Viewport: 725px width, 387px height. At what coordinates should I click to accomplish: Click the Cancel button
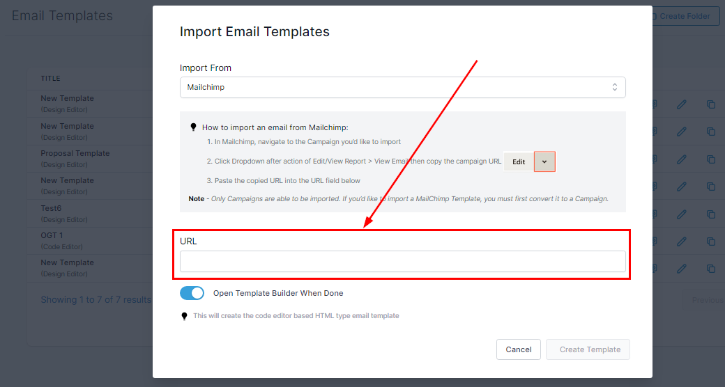click(x=519, y=349)
